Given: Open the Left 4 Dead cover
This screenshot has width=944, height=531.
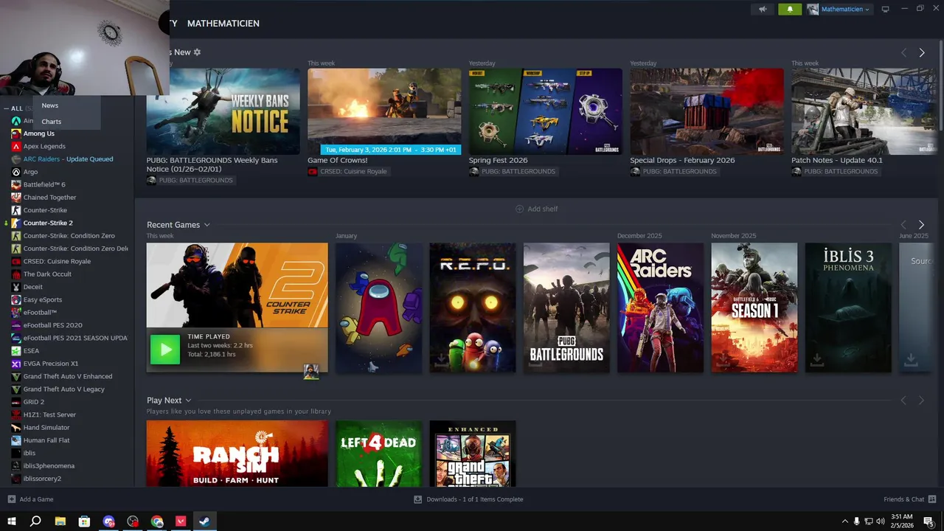Looking at the screenshot, I should [379, 454].
